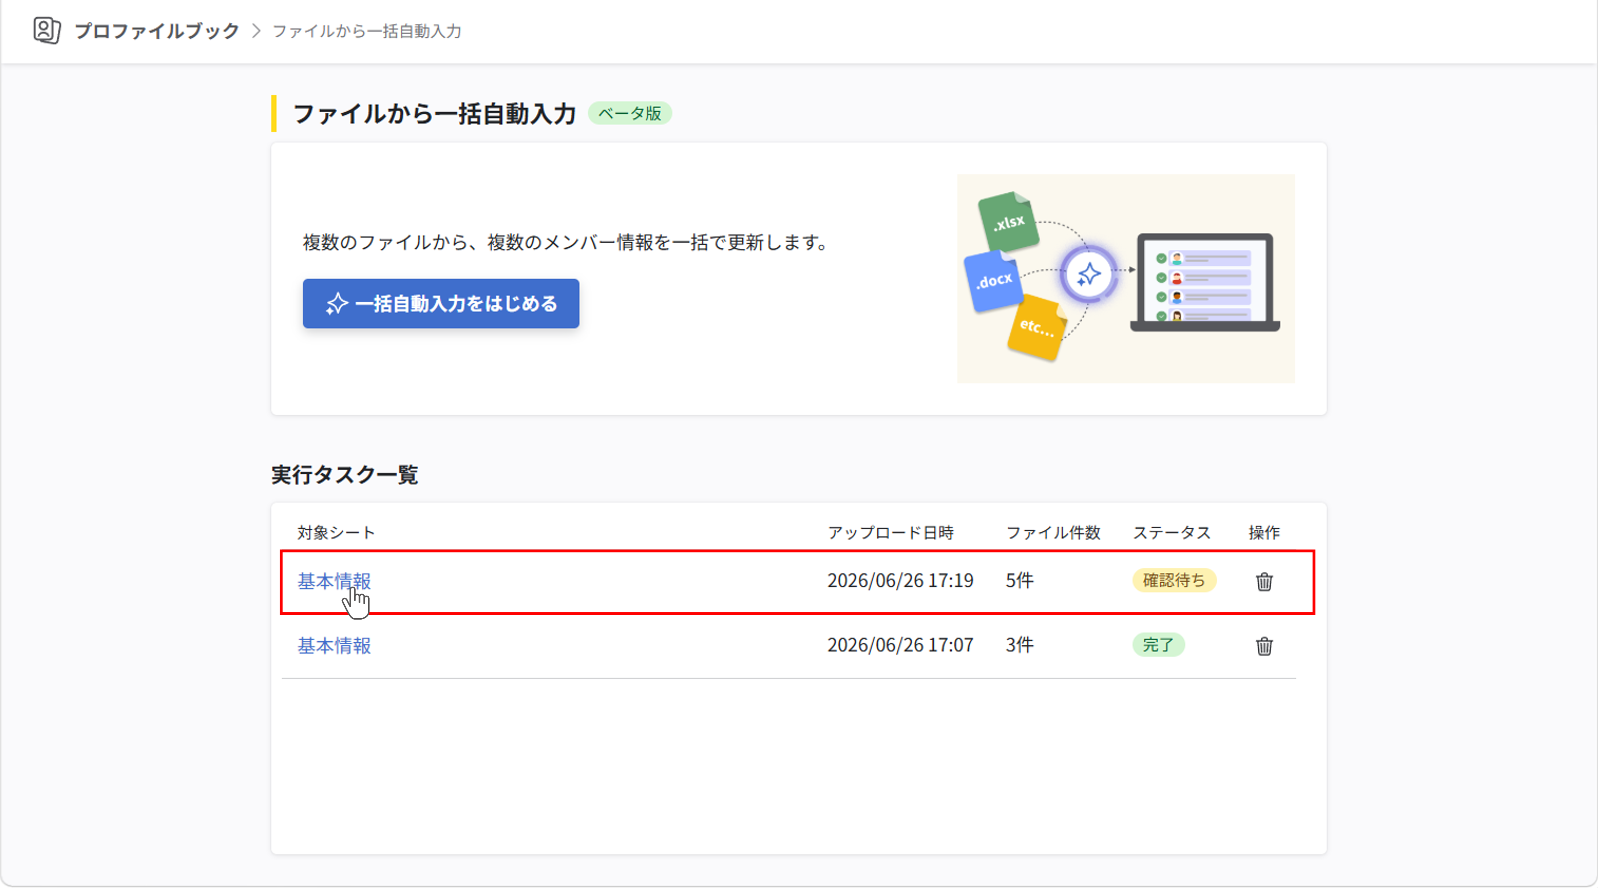Delete the 17:07 task with trash icon

click(1264, 646)
